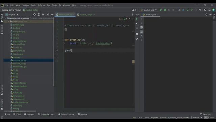Open the Edit menu
Viewport: 216px width, 122px height.
pyautogui.click(x=12, y=5)
